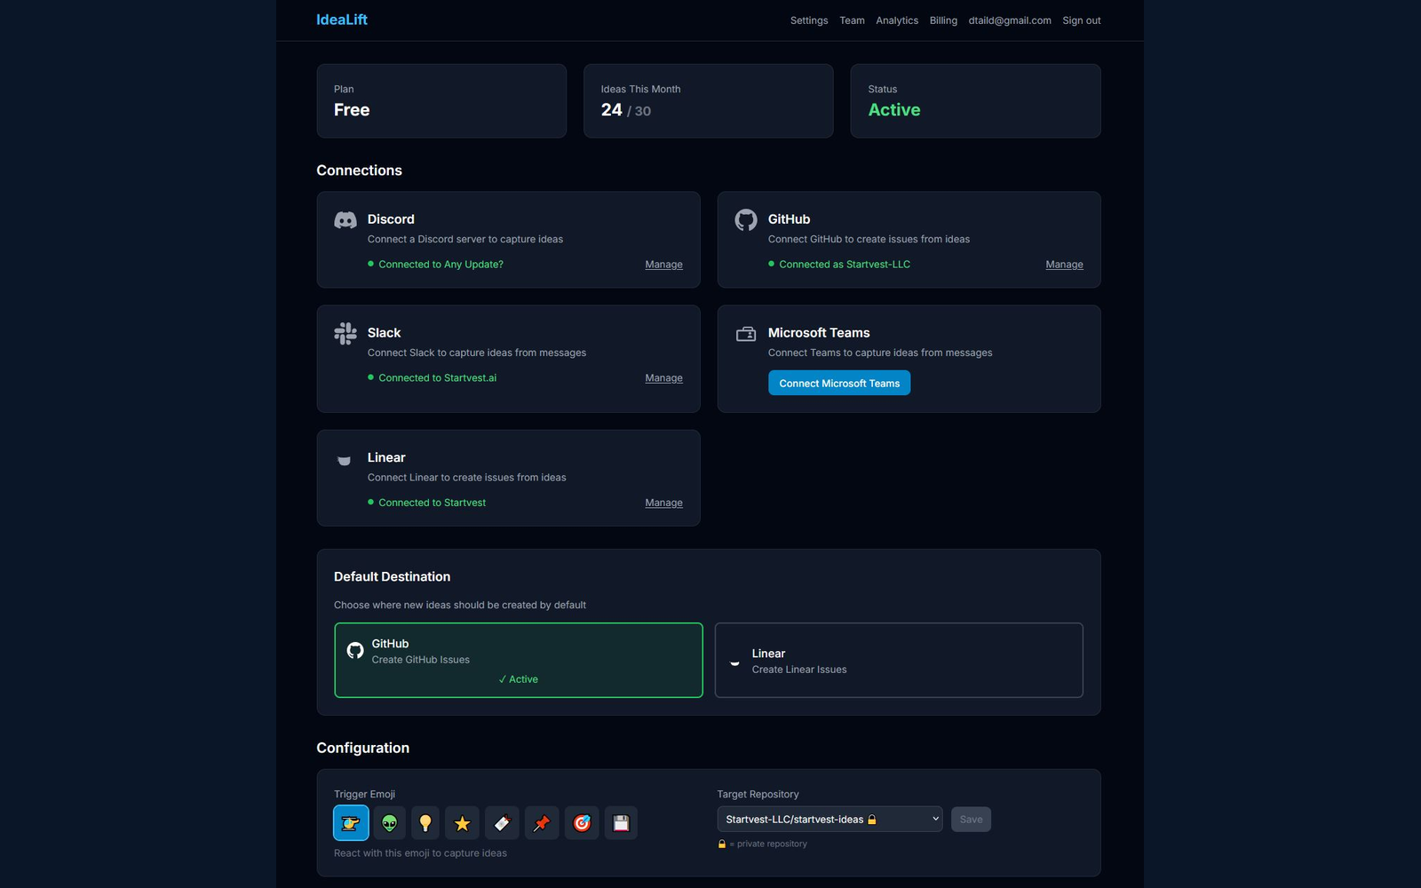This screenshot has height=888, width=1421.
Task: Open the Target Repository dropdown
Action: 829,818
